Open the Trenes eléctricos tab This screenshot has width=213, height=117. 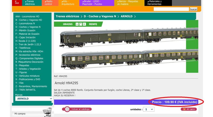(x=32, y=3)
